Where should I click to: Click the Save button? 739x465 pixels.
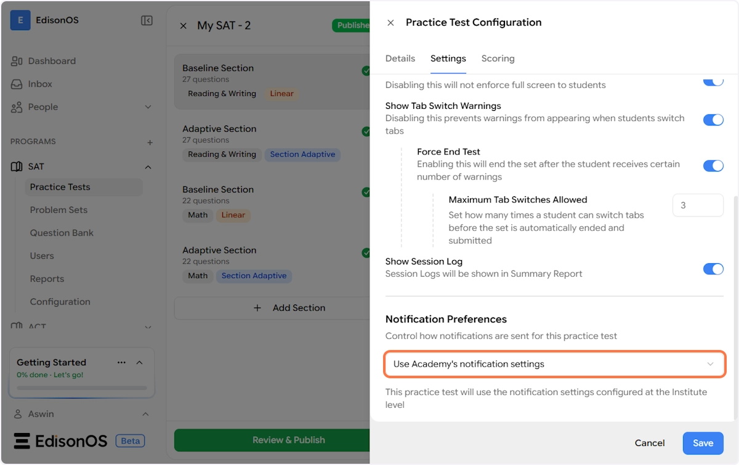(703, 443)
